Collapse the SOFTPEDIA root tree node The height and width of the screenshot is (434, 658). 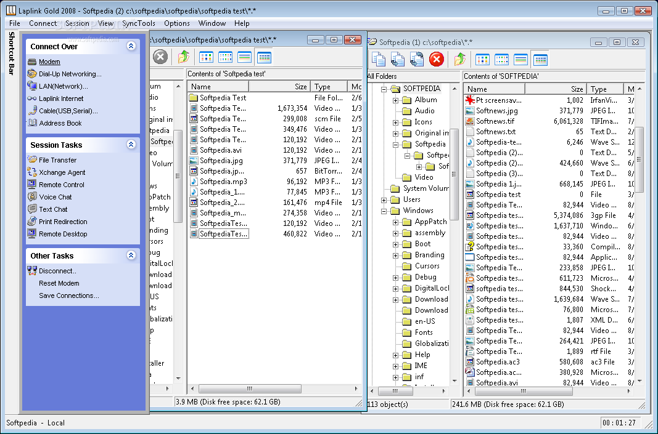point(384,89)
